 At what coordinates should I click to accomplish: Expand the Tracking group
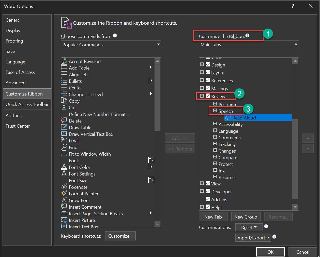215,144
